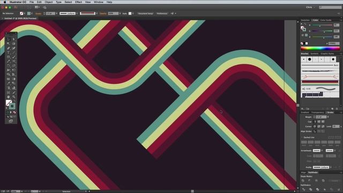Set toolbox paint mode to None

14,112
